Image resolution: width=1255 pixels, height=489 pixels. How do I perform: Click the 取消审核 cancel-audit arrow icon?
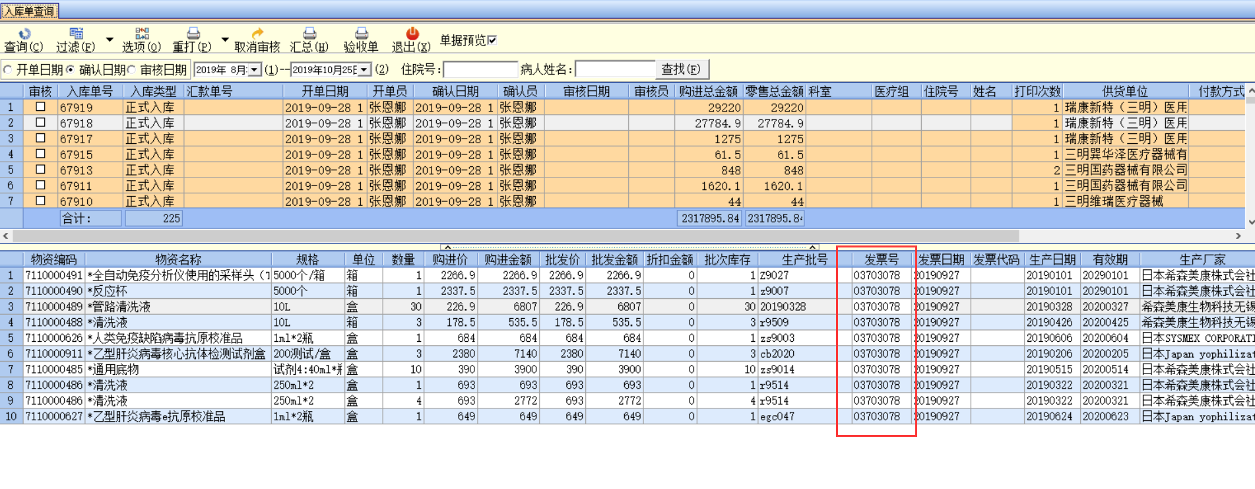(x=257, y=34)
